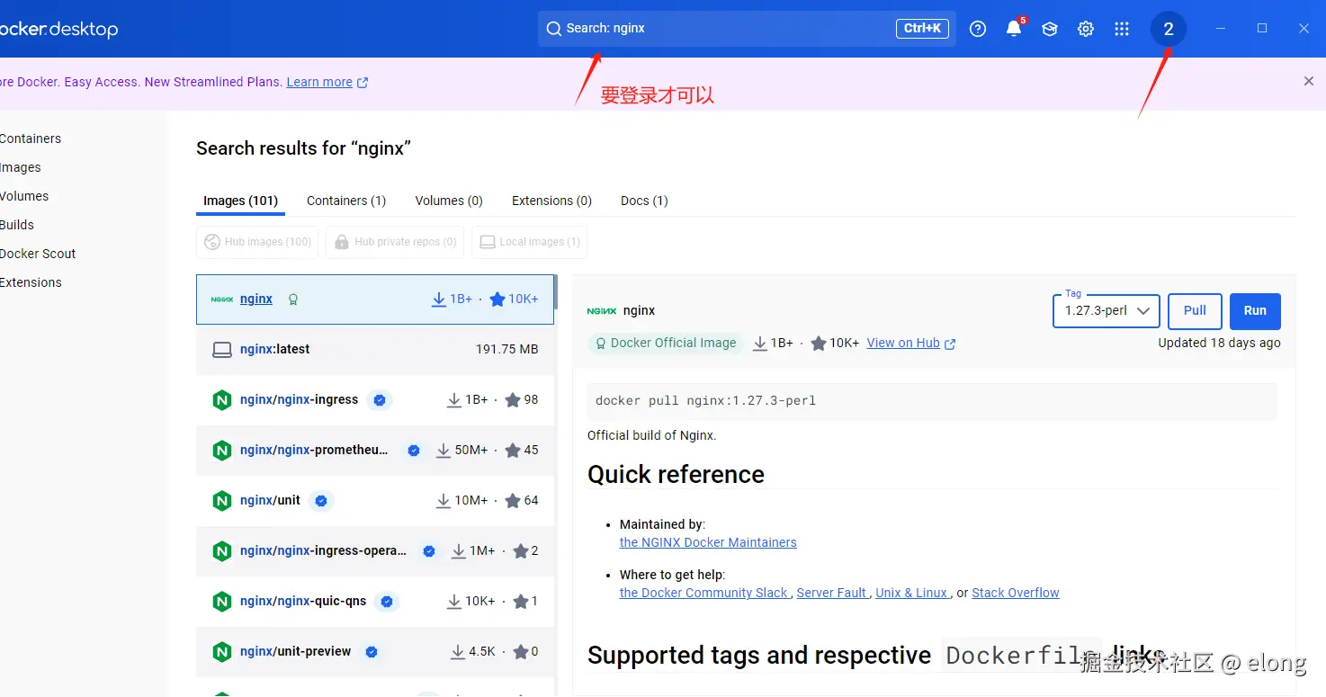Open Images in the sidebar

pyautogui.click(x=21, y=167)
